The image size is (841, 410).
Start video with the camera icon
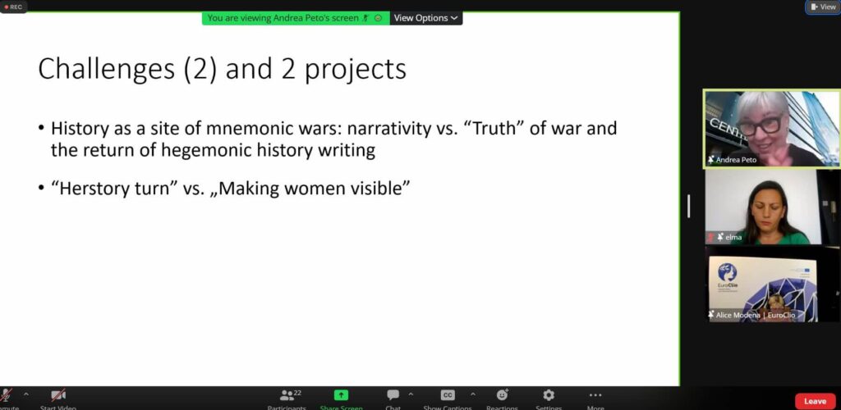[x=57, y=396]
